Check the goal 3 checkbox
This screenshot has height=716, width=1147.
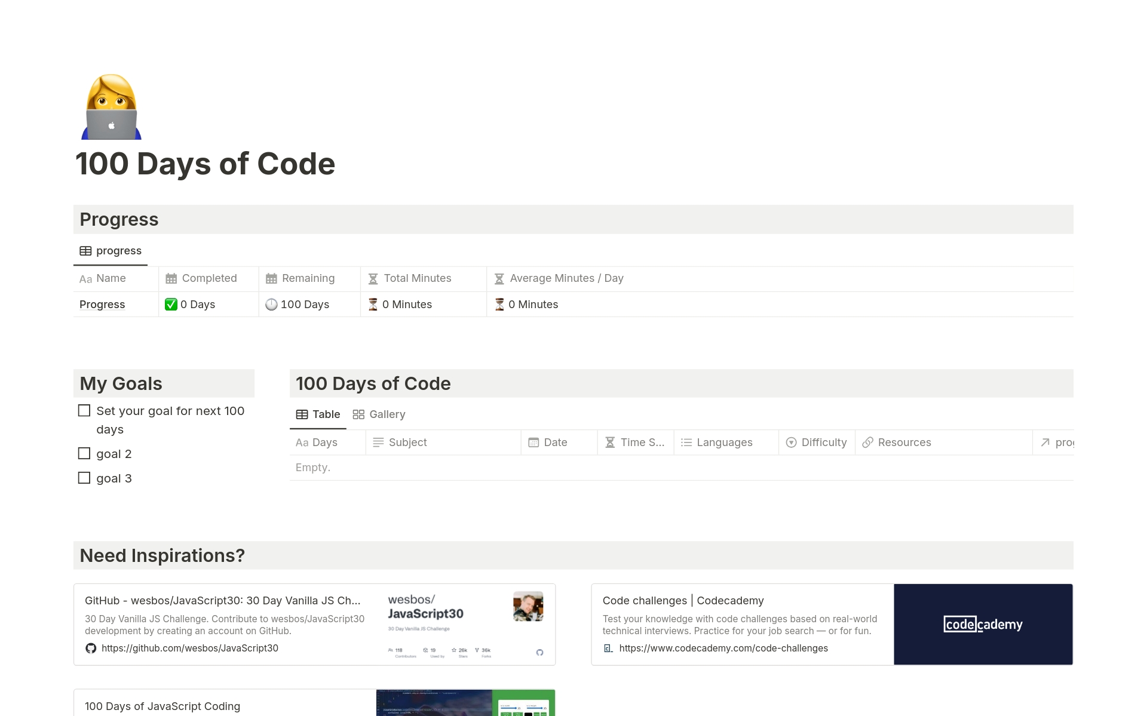84,478
